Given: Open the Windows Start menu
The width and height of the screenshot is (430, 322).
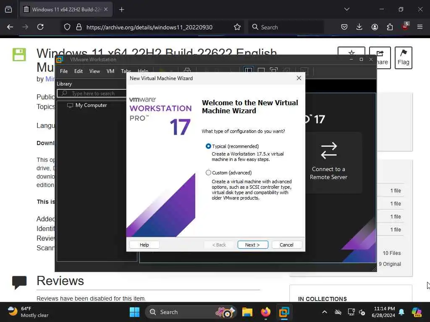Looking at the screenshot, I should [134, 312].
